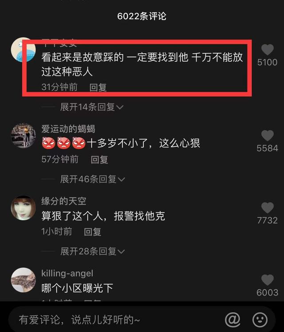This screenshot has width=284, height=332.
Task: Open the emoji picker smiley icon
Action: 260,320
